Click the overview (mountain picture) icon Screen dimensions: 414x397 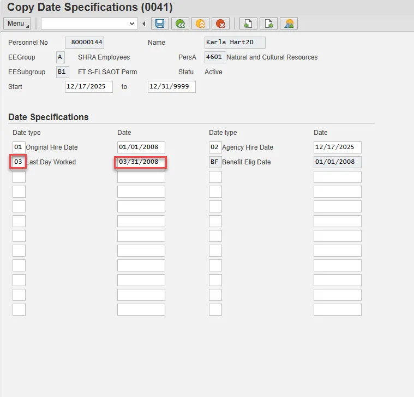tap(289, 23)
